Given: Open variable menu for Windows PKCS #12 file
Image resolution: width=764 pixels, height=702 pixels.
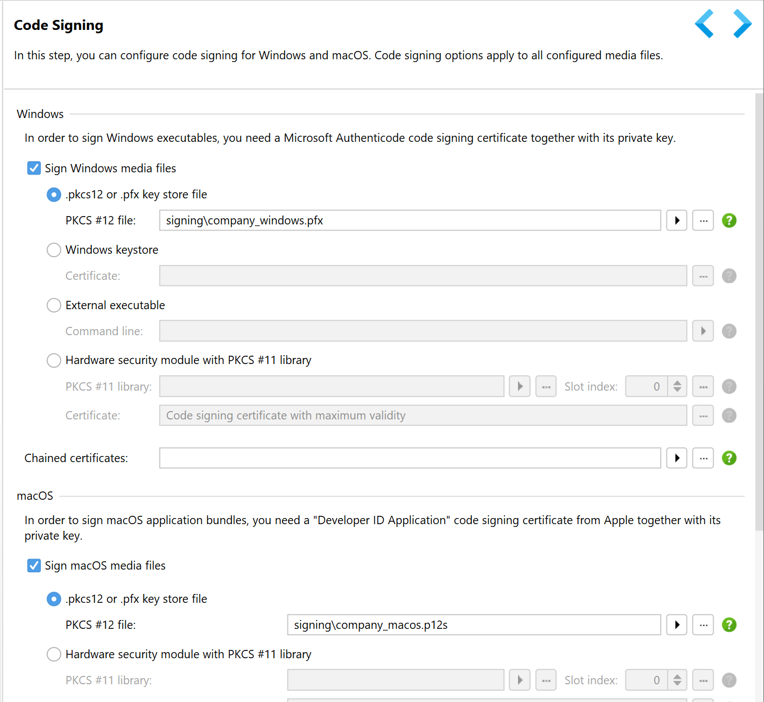Looking at the screenshot, I should point(676,221).
